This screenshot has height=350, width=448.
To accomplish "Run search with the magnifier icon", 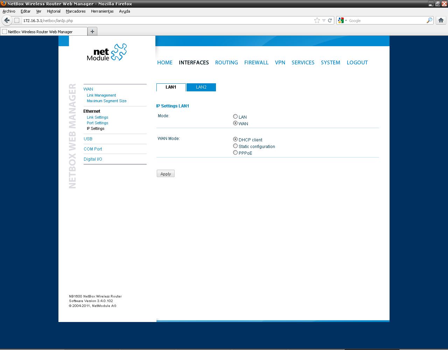I will (x=429, y=20).
